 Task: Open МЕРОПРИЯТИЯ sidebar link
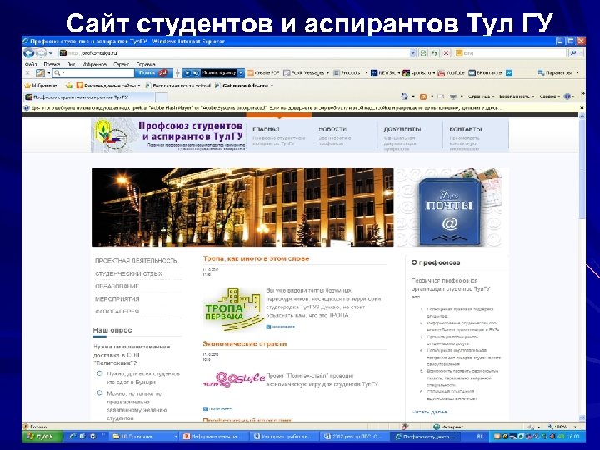tap(117, 299)
